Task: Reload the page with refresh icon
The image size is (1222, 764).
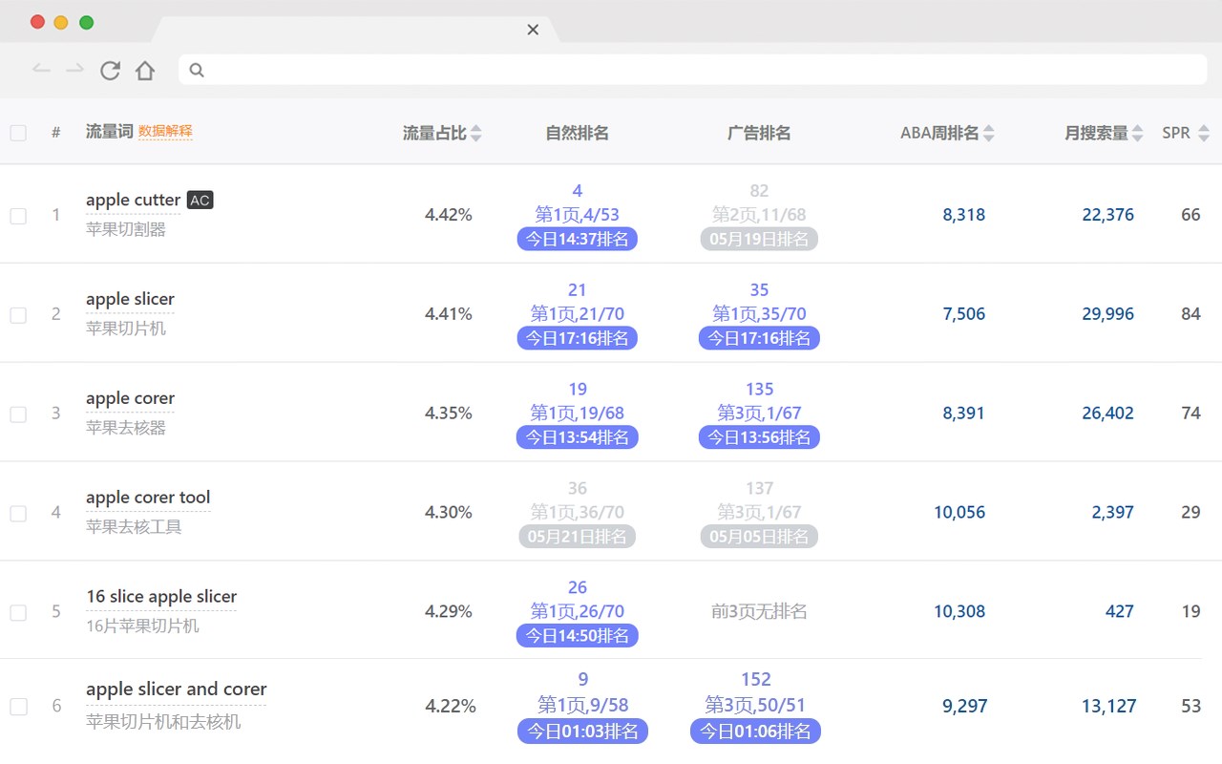Action: pos(110,70)
